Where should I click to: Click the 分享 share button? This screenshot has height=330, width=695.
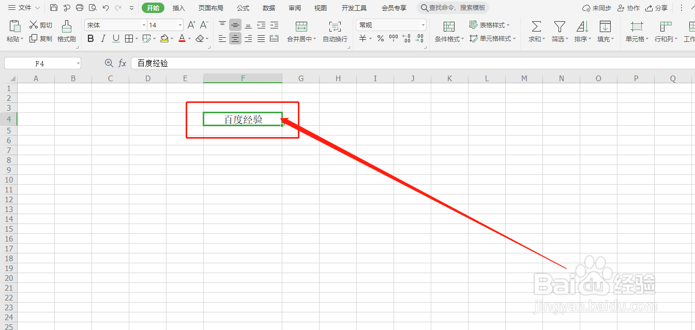(x=657, y=8)
